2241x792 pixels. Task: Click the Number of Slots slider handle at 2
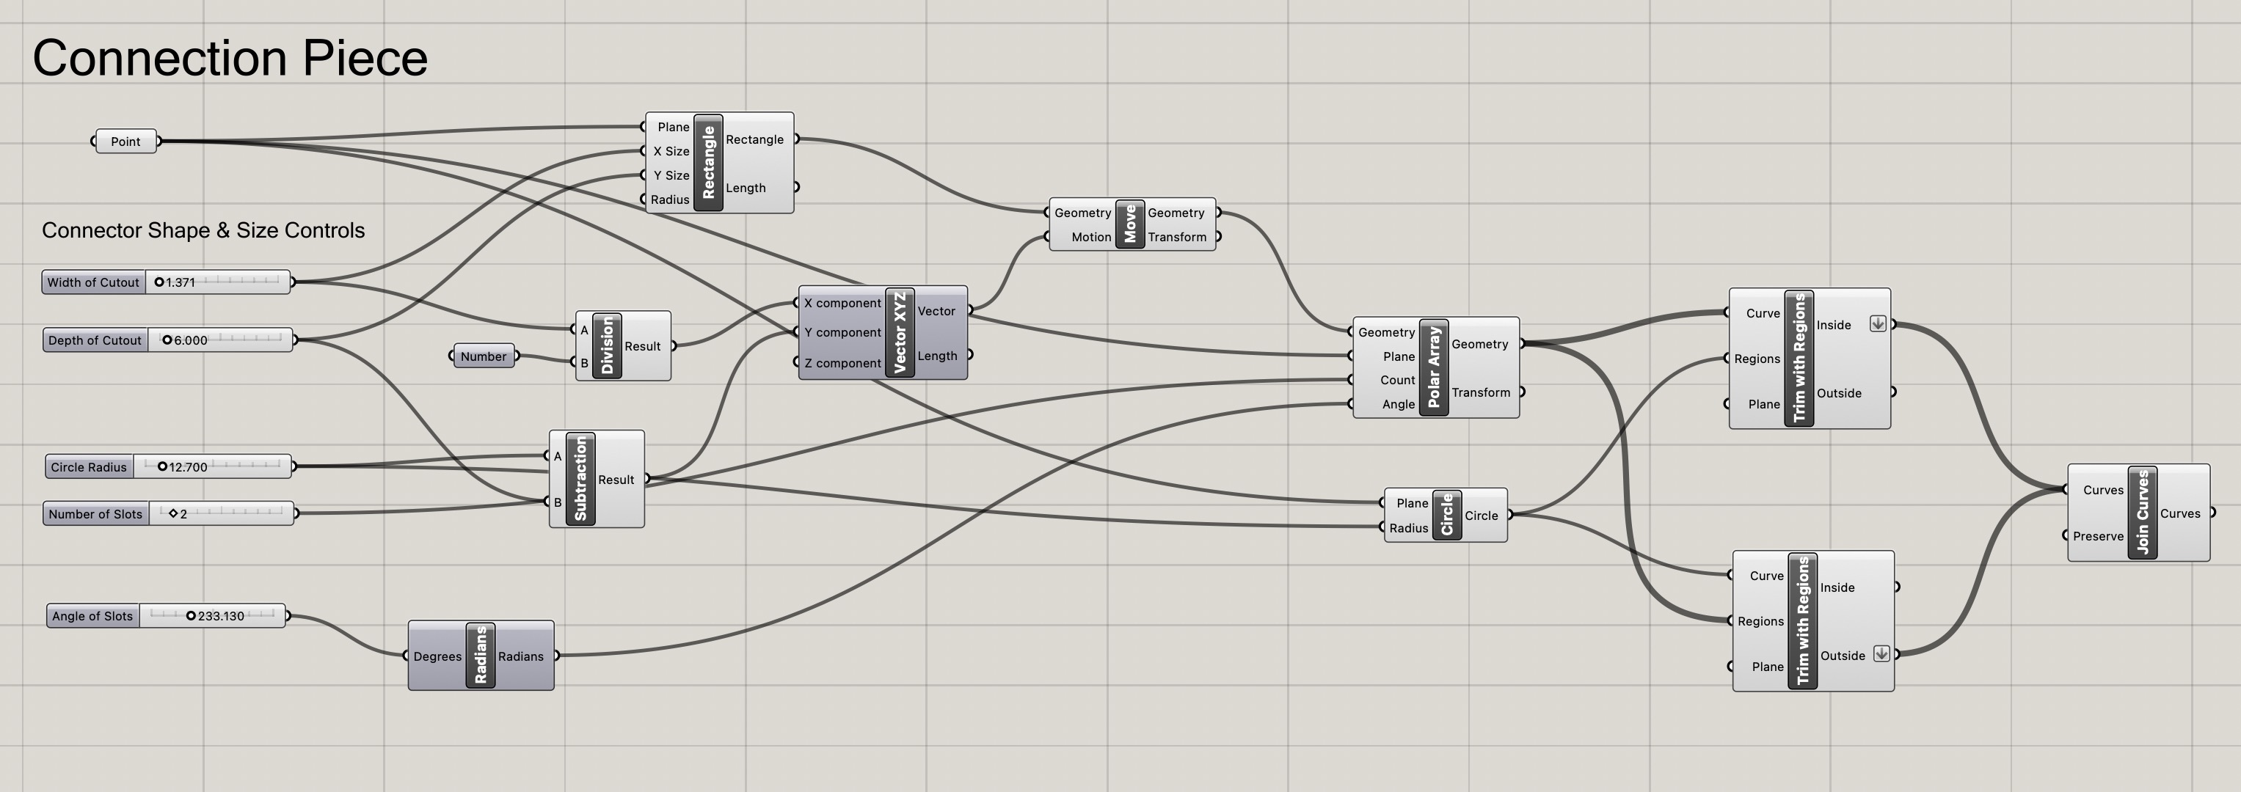[x=173, y=514]
